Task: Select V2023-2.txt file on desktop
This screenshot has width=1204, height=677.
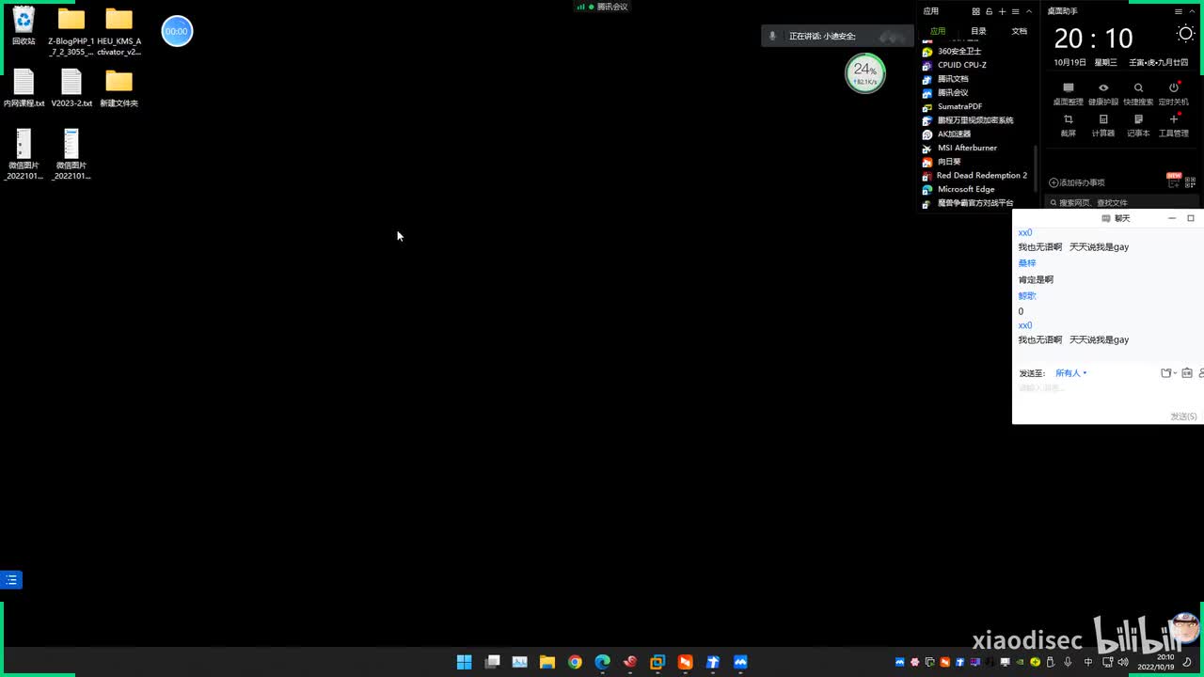Action: pyautogui.click(x=71, y=88)
